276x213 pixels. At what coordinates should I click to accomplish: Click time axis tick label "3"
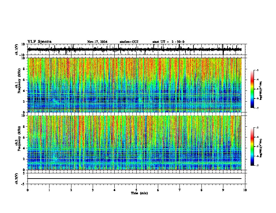pos(93,190)
